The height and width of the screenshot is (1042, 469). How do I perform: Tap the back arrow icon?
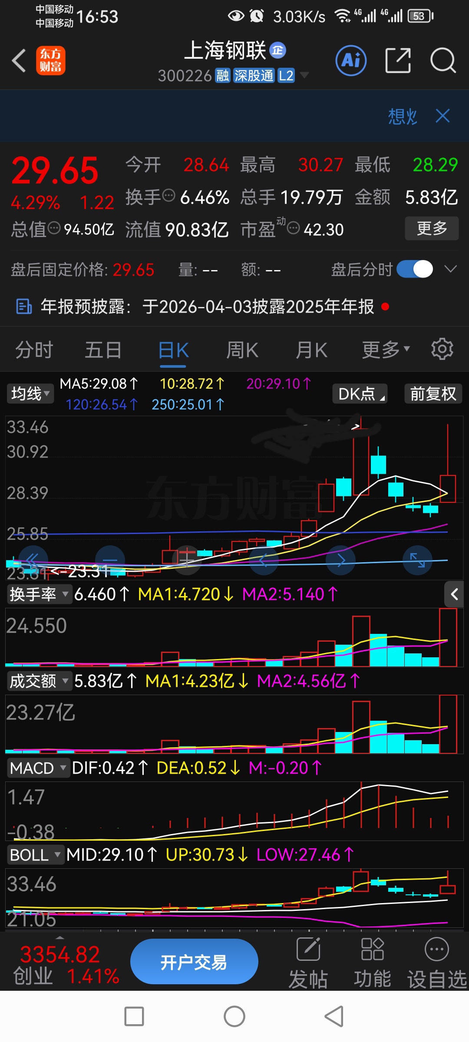(19, 60)
